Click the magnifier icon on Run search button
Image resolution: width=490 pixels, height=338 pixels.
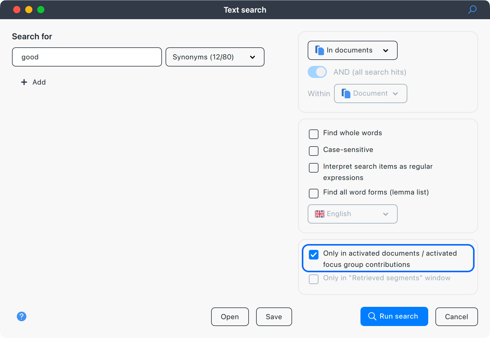point(372,316)
